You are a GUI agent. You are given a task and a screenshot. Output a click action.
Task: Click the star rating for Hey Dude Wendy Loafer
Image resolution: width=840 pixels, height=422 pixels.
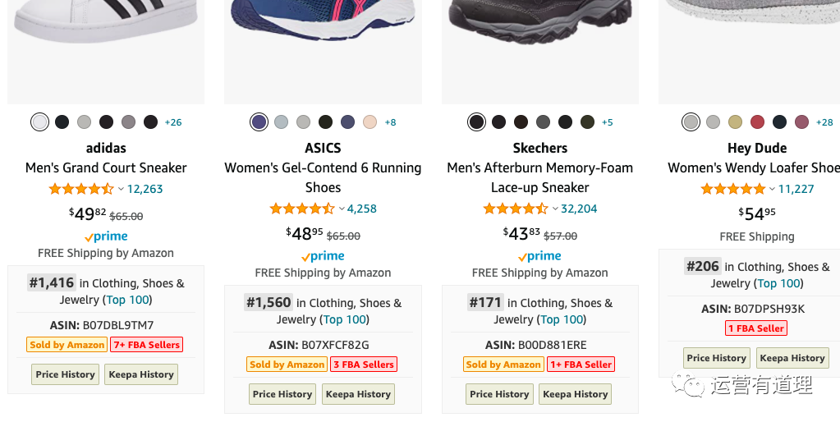click(x=732, y=189)
